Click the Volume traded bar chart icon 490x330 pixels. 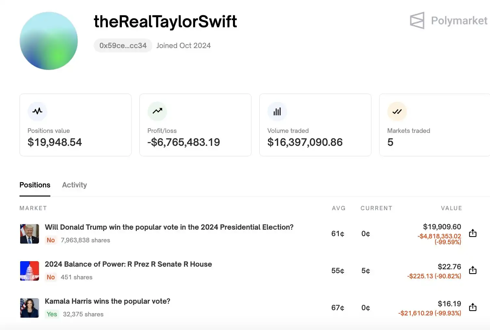pos(277,111)
